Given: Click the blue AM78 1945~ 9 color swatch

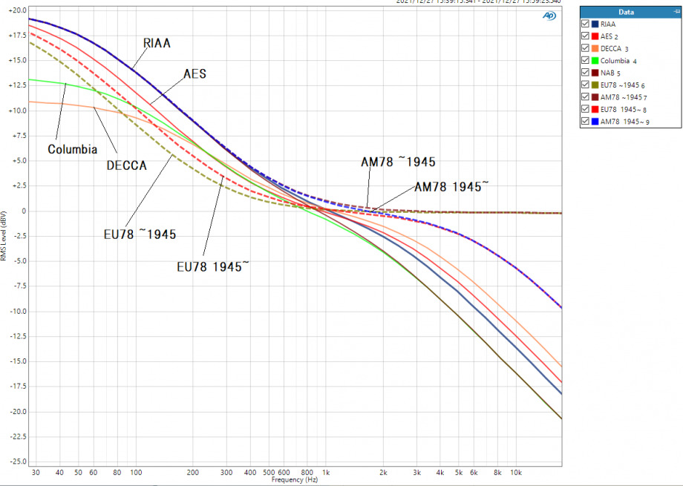Looking at the screenshot, I should [x=595, y=122].
